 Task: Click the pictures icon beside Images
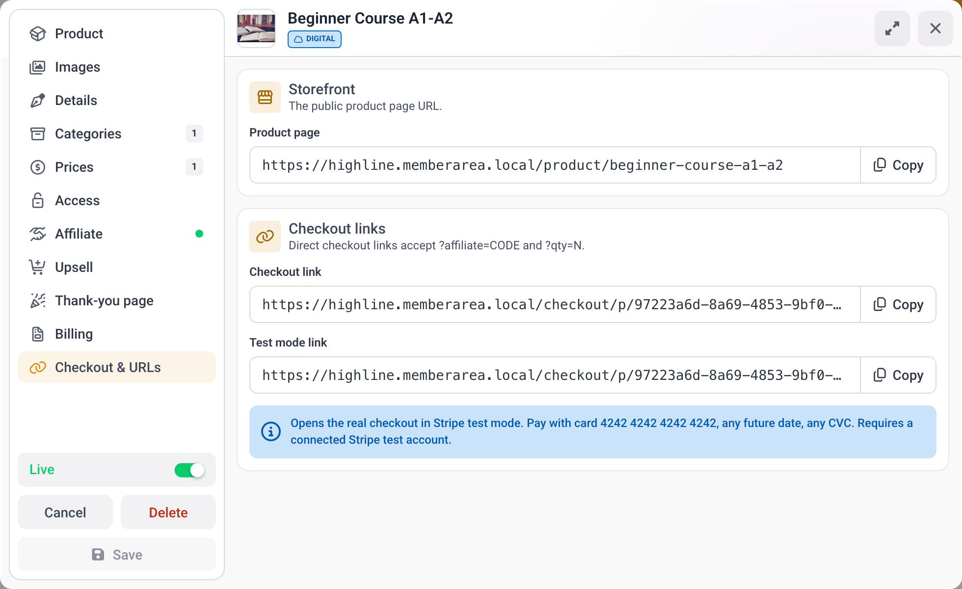(x=38, y=67)
